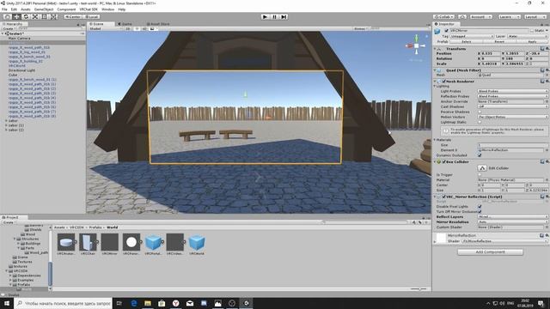Toggle Mesh Renderer enabled checkbox
This screenshot has height=309, width=550.
443,82
